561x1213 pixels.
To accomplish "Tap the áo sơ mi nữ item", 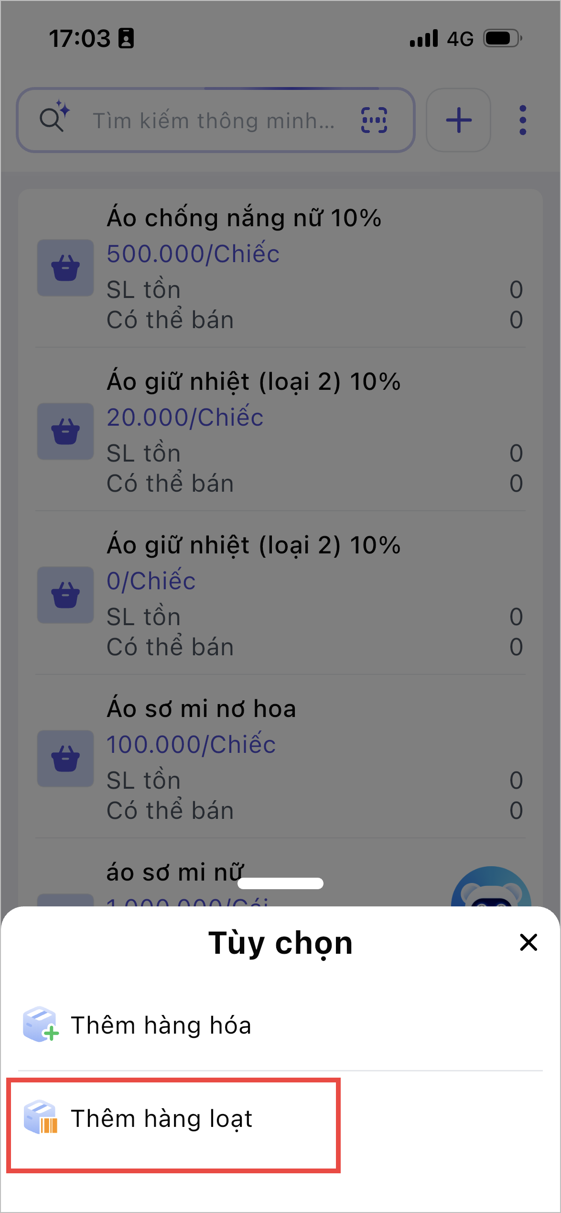I will tap(175, 872).
